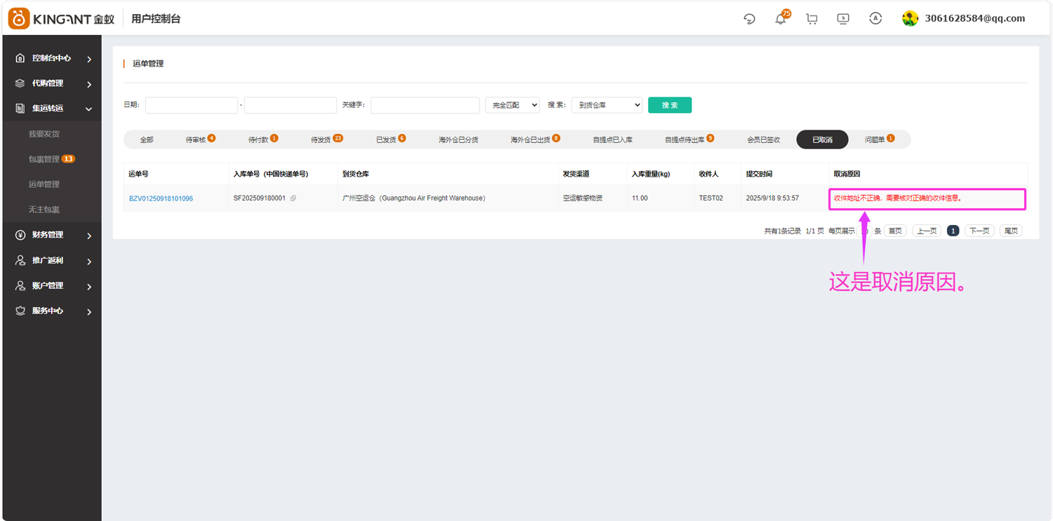The width and height of the screenshot is (1053, 521).
Task: Open the video tutorials monitor icon
Action: pyautogui.click(x=843, y=18)
